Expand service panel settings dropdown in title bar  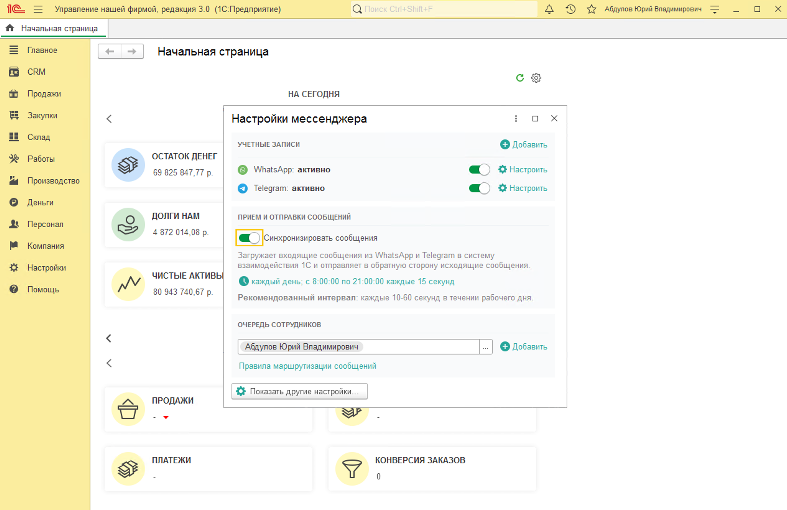pos(715,9)
